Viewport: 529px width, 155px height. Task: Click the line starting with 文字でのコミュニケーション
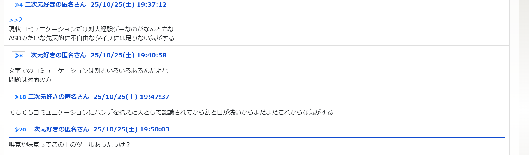(88, 71)
